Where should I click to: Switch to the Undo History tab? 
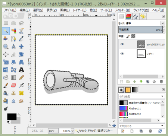click(143, 16)
